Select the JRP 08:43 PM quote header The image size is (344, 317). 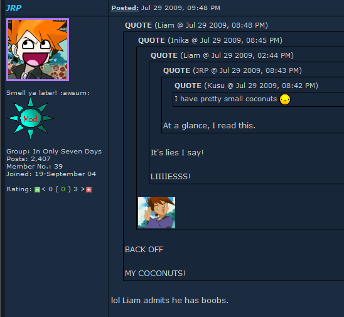point(232,70)
